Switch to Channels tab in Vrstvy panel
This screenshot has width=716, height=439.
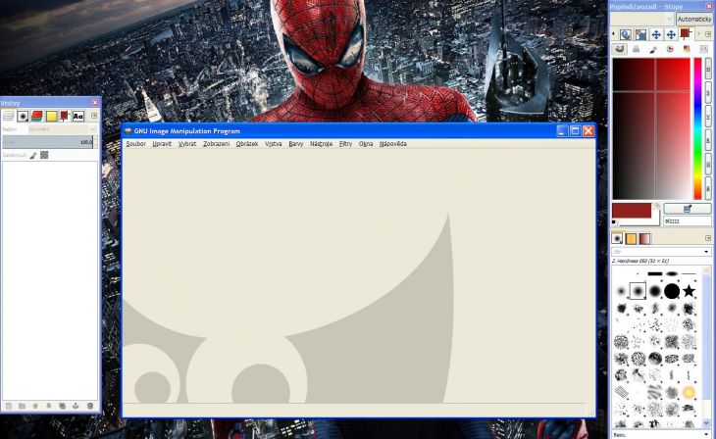coord(37,117)
